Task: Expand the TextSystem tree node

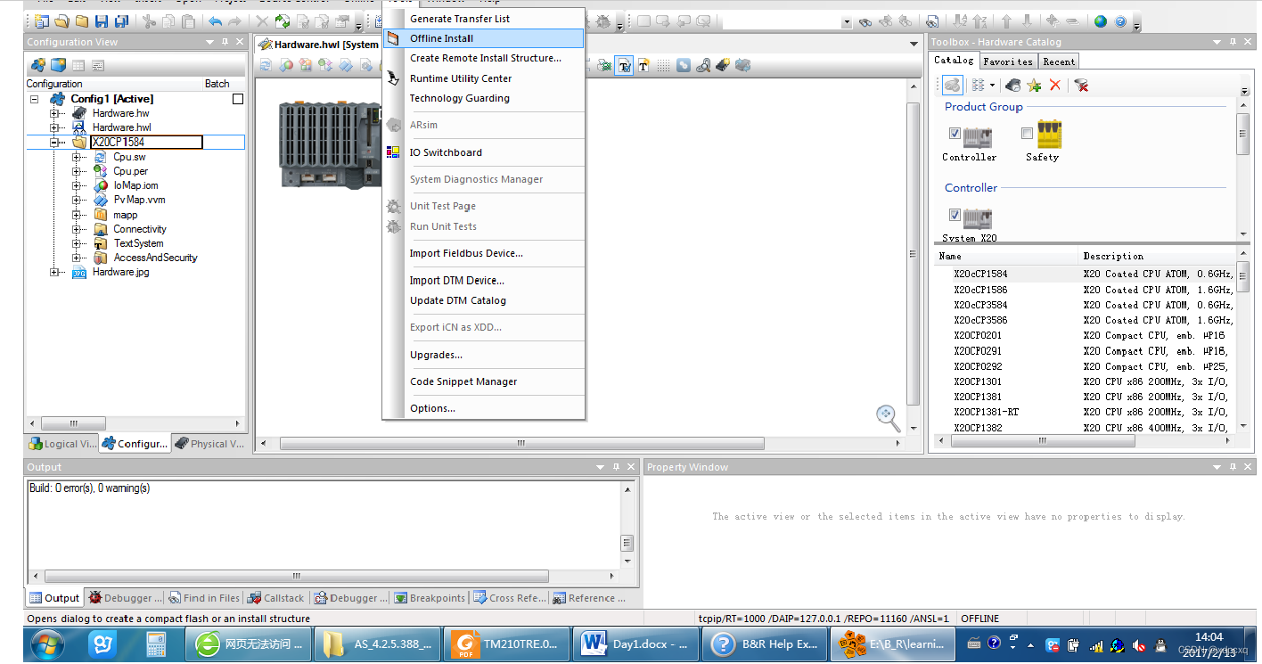Action: (x=77, y=243)
